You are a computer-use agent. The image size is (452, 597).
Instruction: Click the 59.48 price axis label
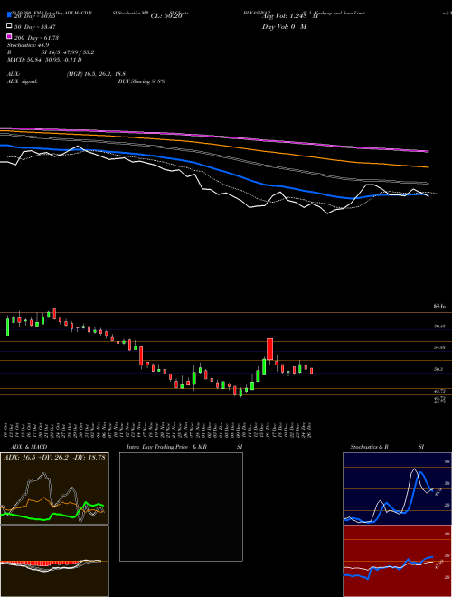[x=440, y=327]
